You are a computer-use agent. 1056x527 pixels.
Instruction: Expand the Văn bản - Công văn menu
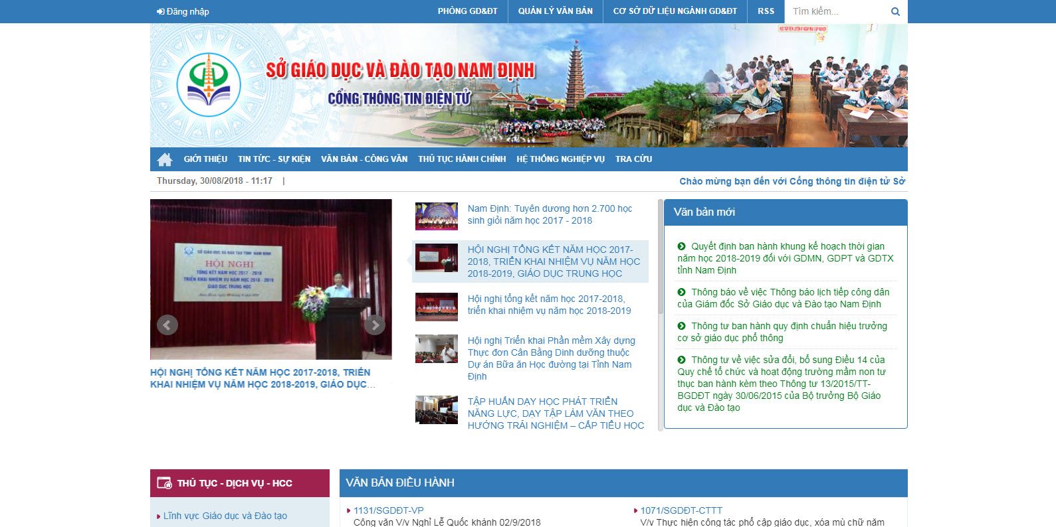(x=364, y=159)
